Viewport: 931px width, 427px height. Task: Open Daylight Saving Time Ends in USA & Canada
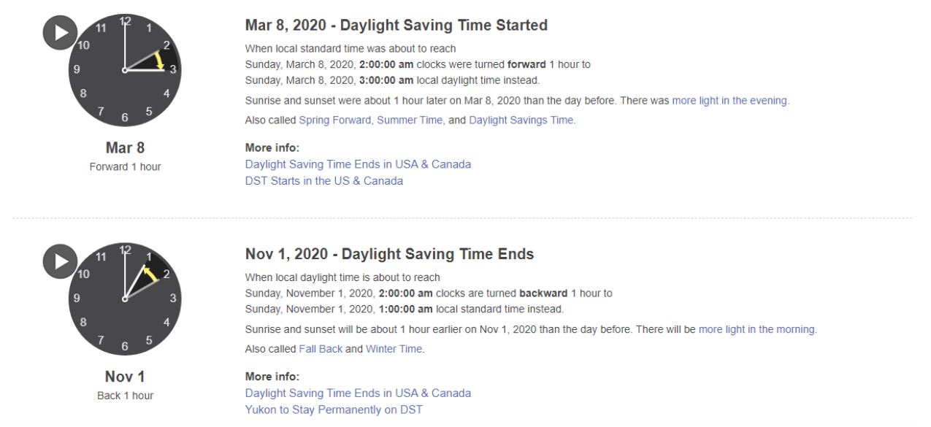[x=358, y=164]
